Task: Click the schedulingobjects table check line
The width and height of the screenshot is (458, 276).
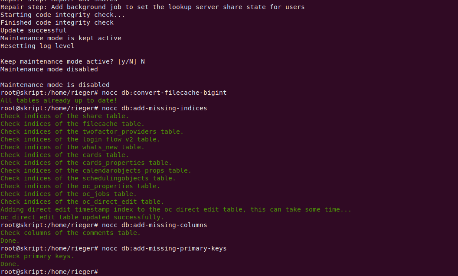Action: 88,178
